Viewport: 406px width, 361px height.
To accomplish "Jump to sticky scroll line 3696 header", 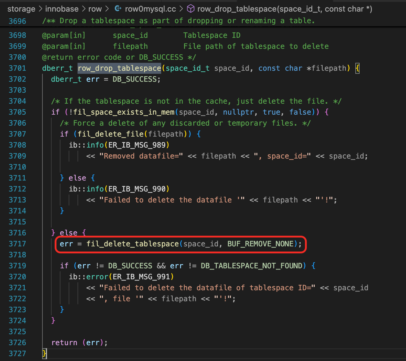I will point(178,21).
